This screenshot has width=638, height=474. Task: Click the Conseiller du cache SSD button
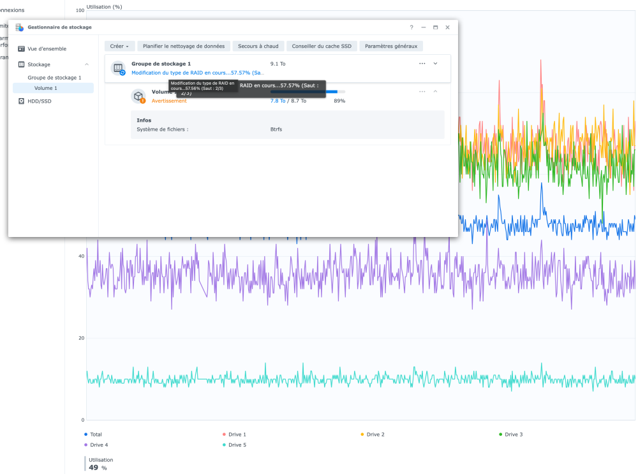click(322, 47)
